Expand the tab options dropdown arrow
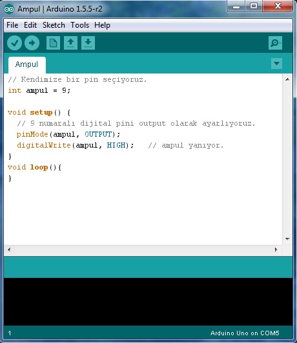 coord(276,64)
